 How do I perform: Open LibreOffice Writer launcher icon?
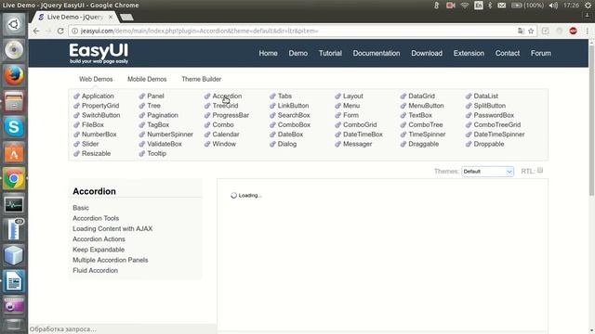coord(14,281)
